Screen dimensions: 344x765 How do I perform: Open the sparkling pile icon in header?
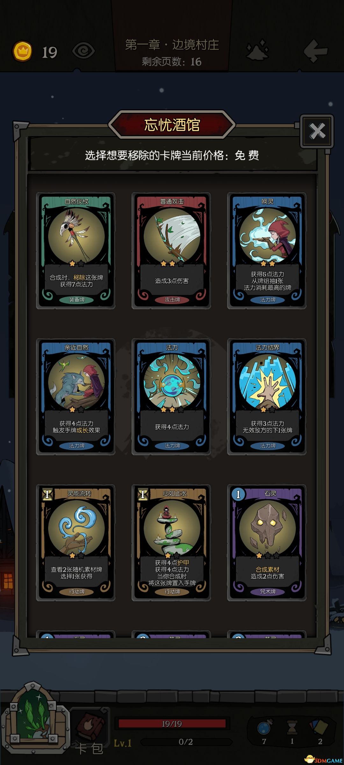tap(257, 50)
